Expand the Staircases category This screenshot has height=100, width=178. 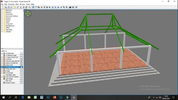click(2, 30)
